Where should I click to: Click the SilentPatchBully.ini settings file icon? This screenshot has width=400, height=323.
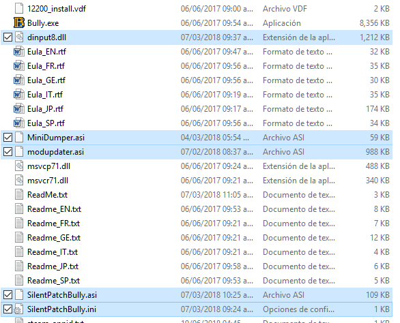point(18,309)
